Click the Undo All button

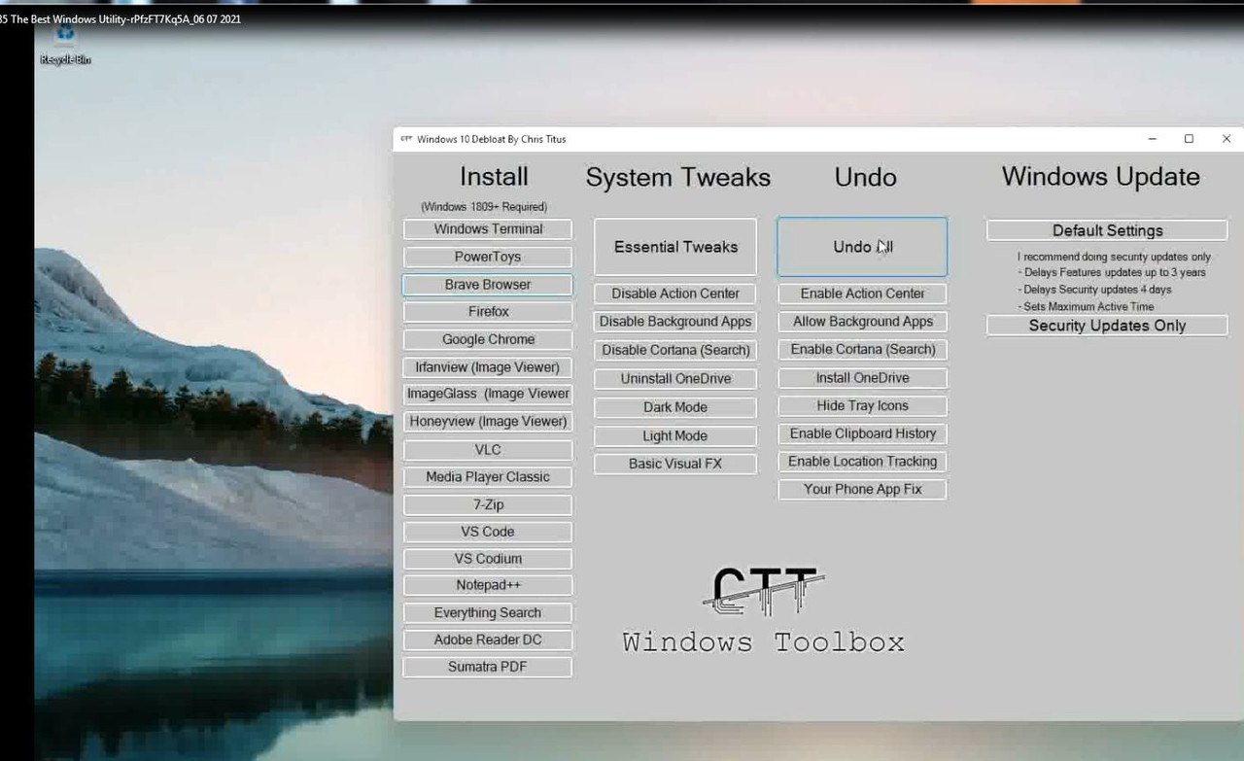click(x=862, y=247)
